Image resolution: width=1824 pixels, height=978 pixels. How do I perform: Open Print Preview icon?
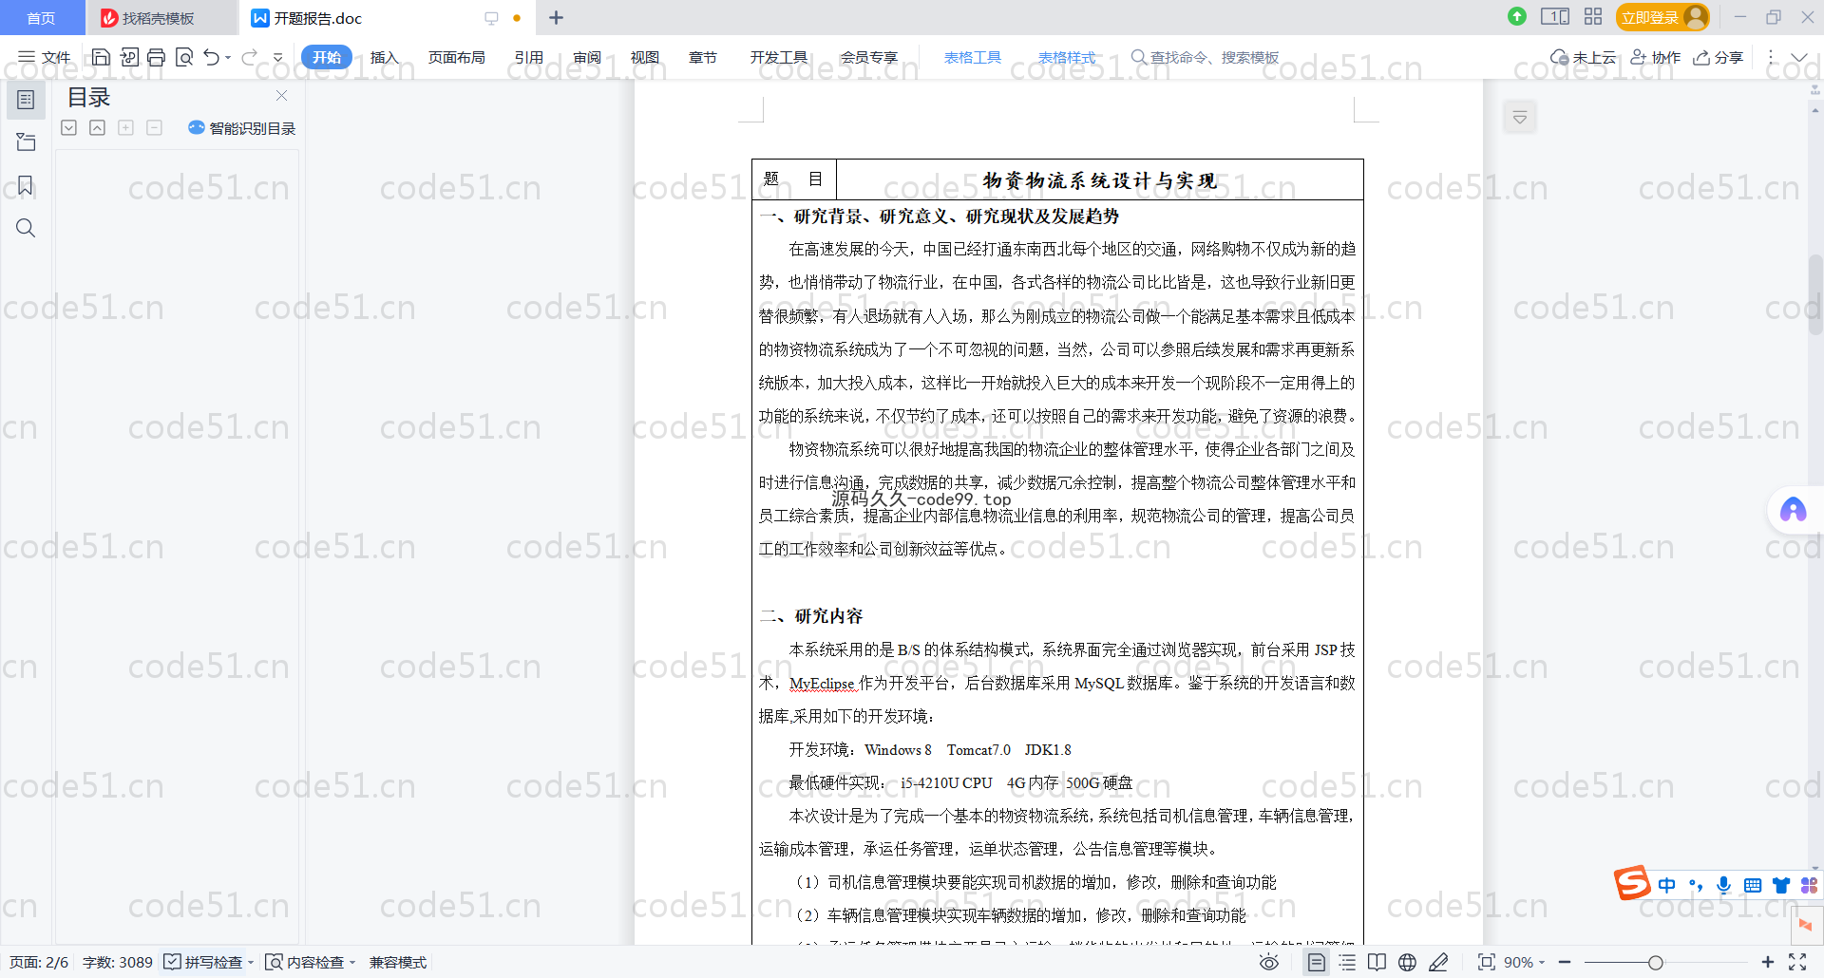click(184, 58)
